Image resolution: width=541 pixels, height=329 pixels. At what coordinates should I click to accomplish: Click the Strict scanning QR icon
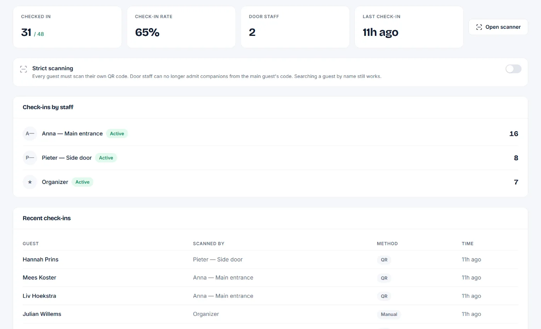pyautogui.click(x=24, y=69)
